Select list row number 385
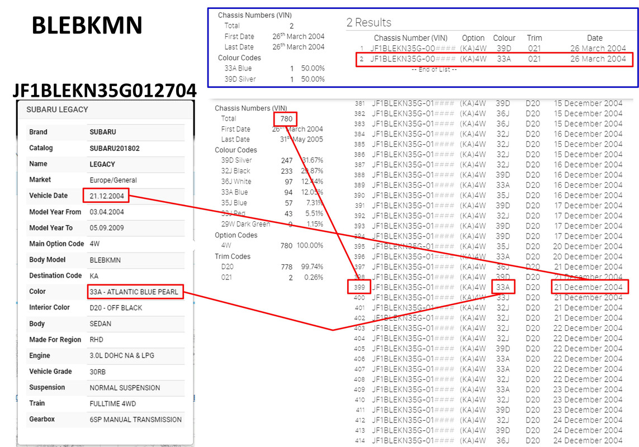 click(488, 144)
